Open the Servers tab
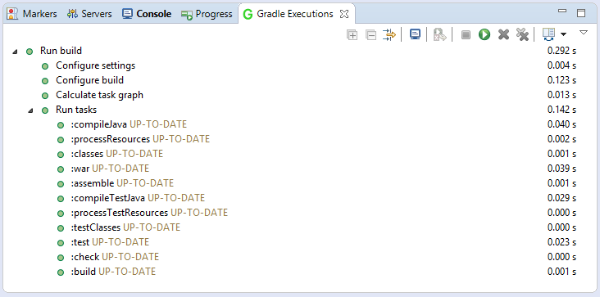The image size is (600, 297). point(89,14)
